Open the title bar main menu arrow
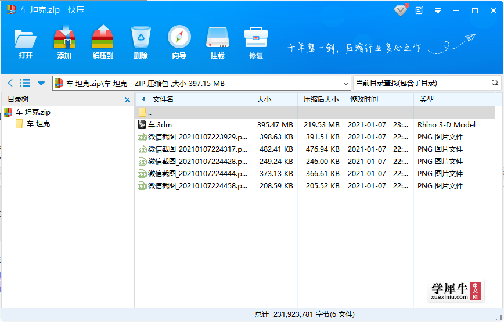The height and width of the screenshot is (322, 504). coord(437,11)
